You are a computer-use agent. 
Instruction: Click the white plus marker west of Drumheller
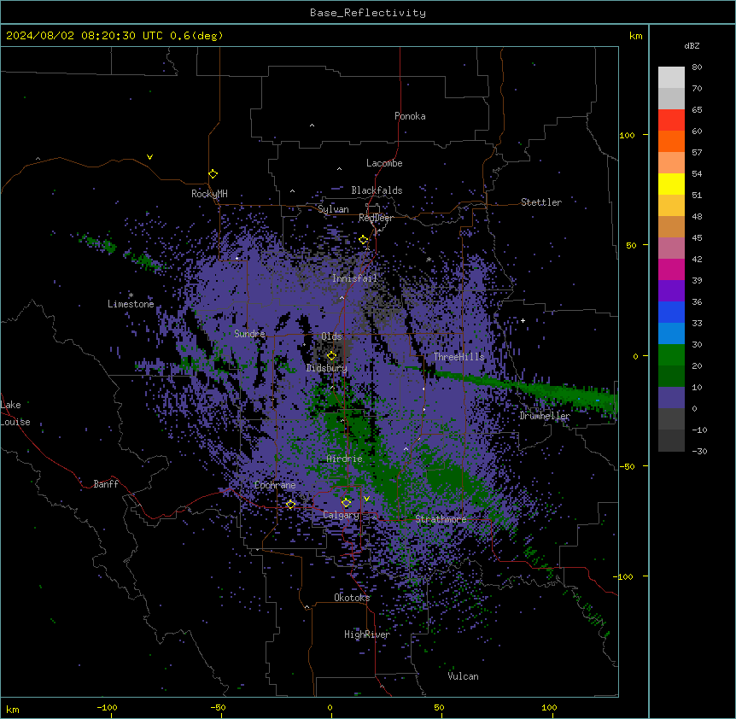523,320
